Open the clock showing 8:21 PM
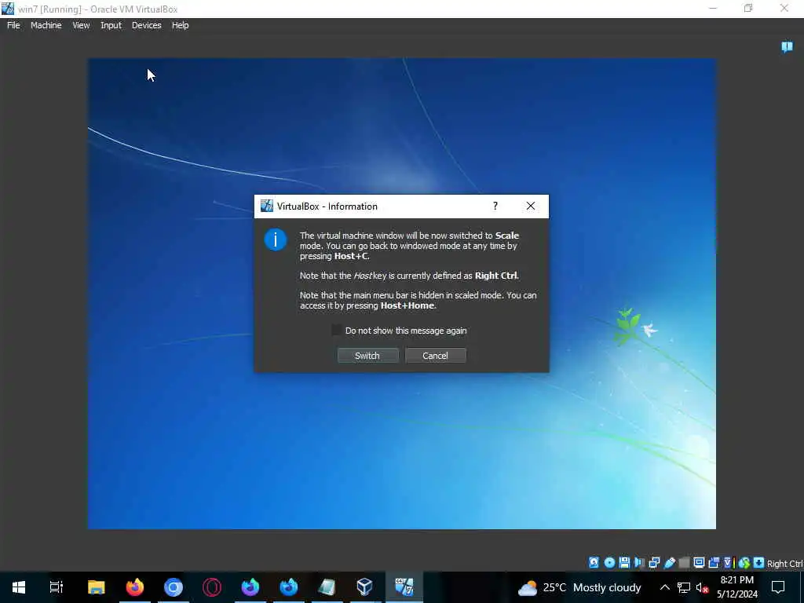The width and height of the screenshot is (804, 603). [736, 587]
